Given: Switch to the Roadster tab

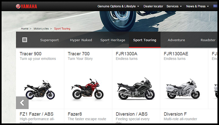Looking at the screenshot, I should pos(208,40).
